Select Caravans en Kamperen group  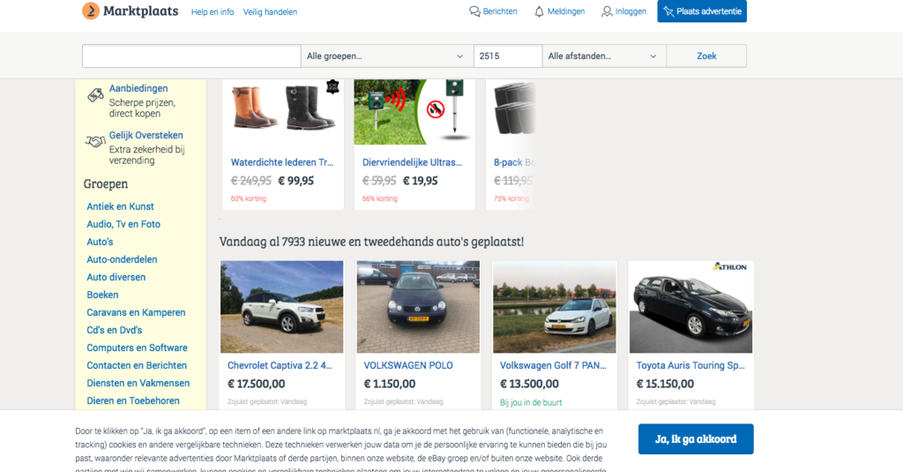click(136, 312)
